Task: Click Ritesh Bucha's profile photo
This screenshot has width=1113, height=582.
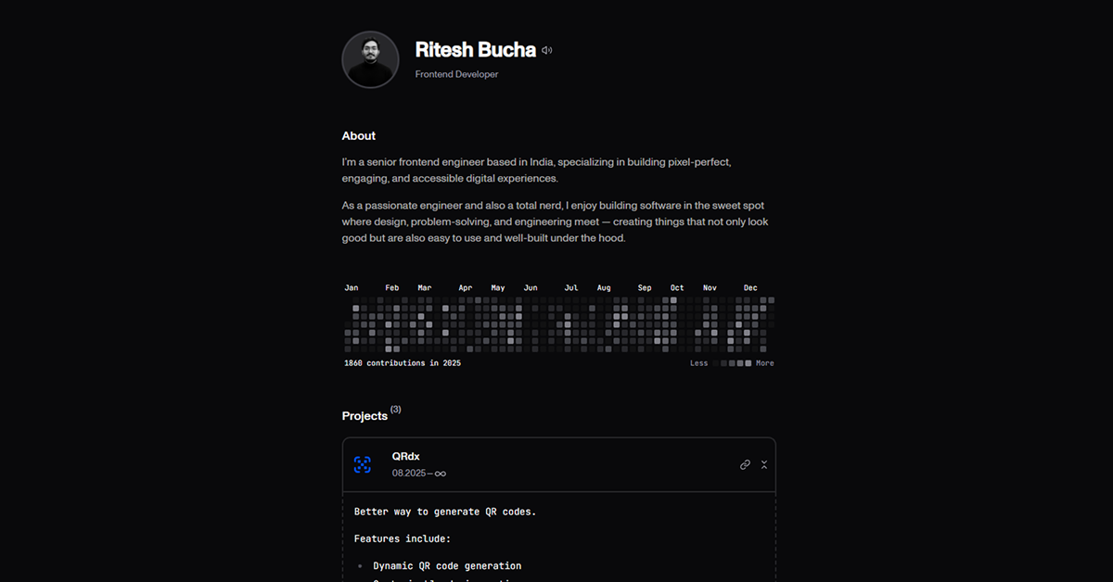Action: tap(370, 59)
